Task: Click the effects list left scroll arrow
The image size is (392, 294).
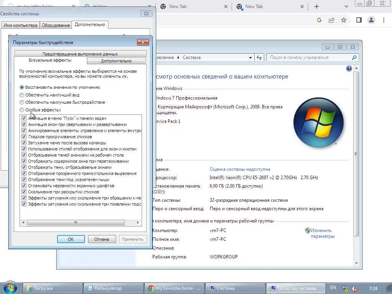Action: [x=23, y=222]
